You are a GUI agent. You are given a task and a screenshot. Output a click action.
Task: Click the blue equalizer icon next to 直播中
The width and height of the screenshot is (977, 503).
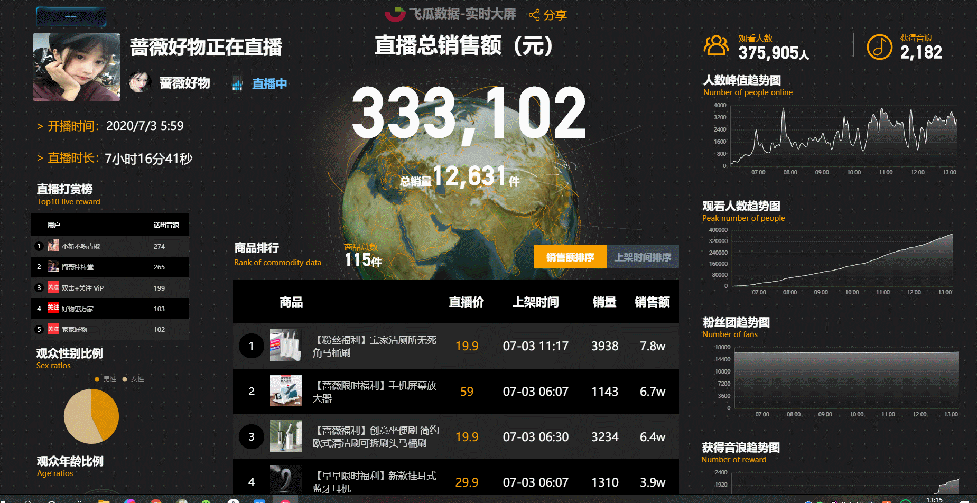(x=237, y=83)
